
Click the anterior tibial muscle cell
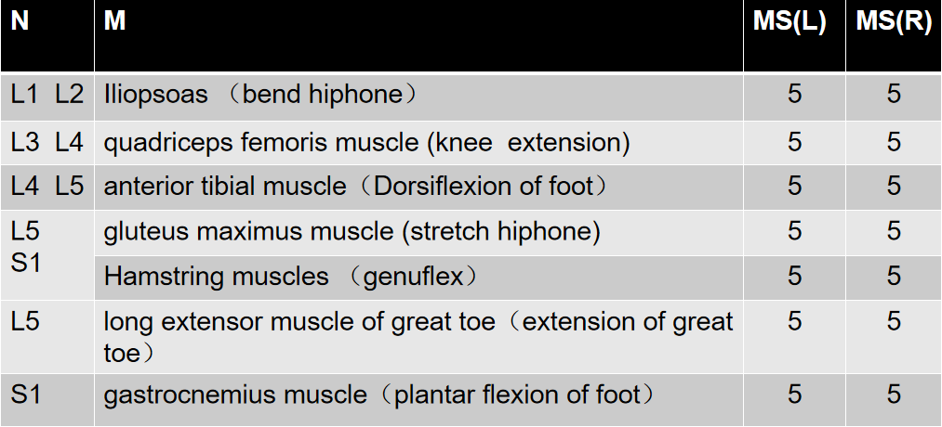click(x=418, y=188)
